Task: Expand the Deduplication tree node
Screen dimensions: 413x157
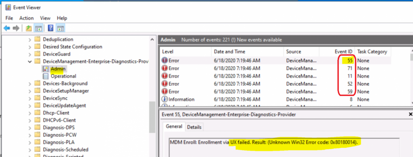Action: tap(29, 40)
